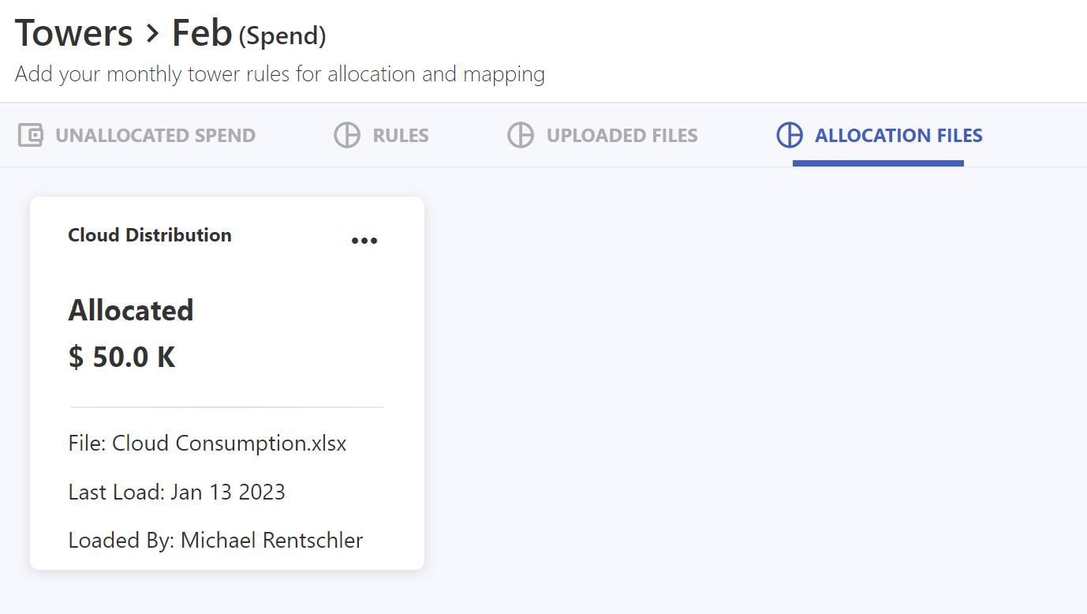
Task: Navigate back to Towers in the breadcrumb
Action: pos(74,34)
